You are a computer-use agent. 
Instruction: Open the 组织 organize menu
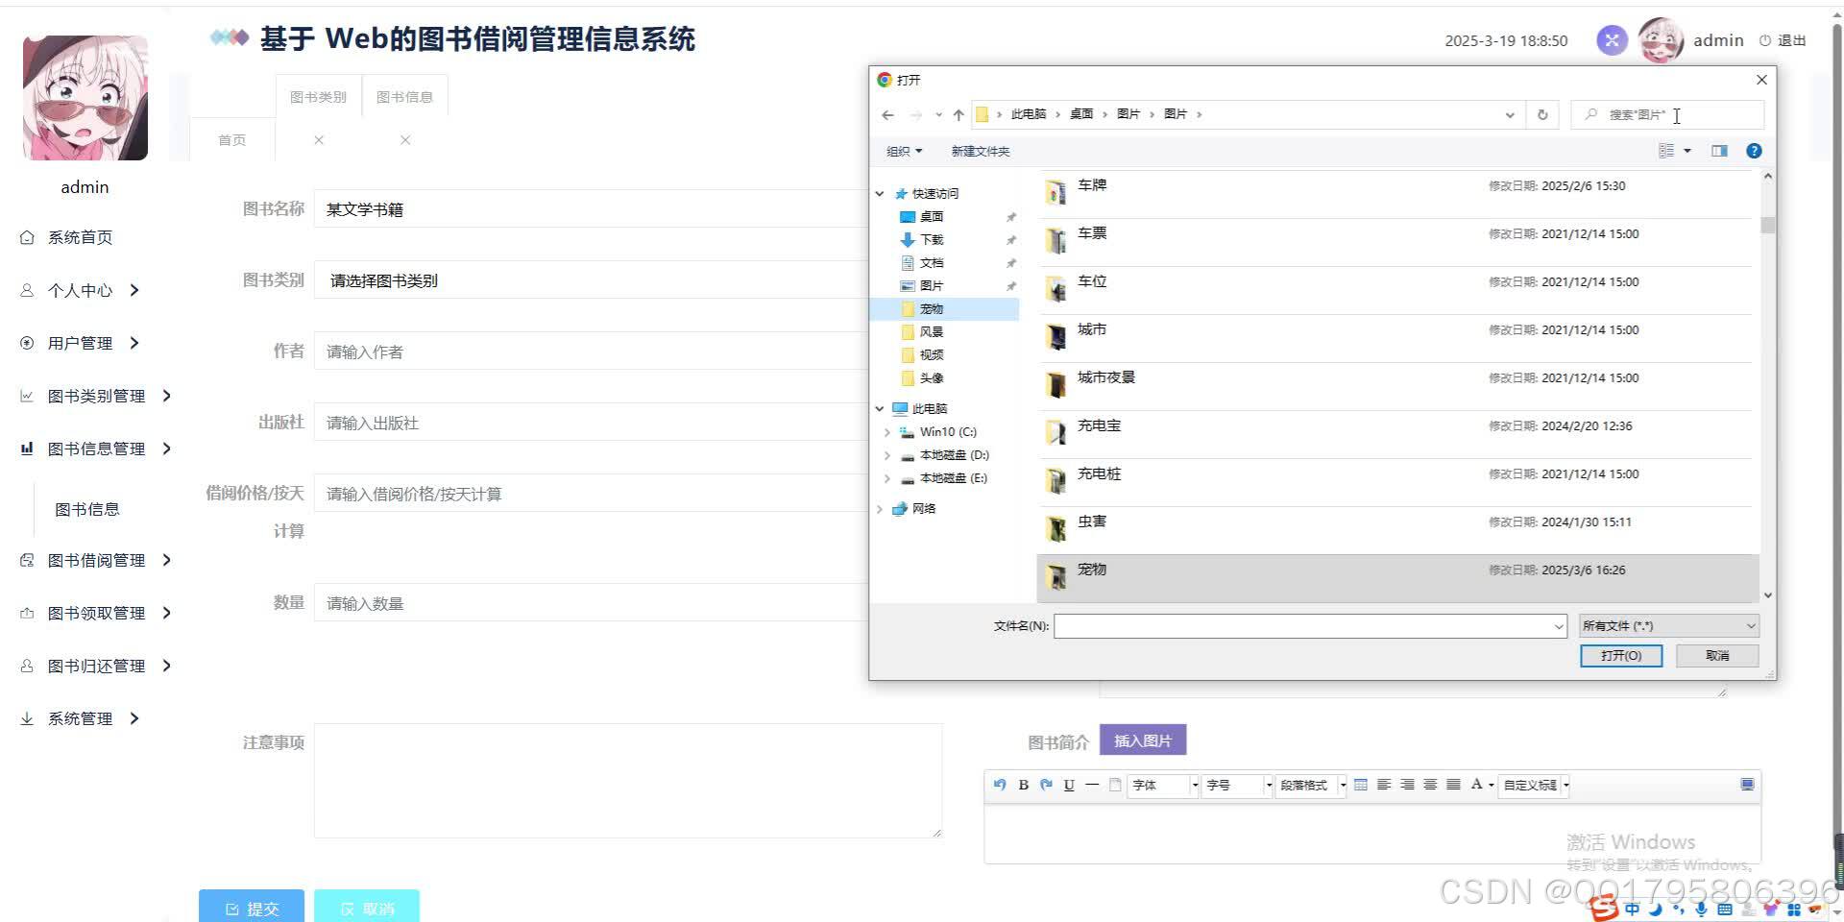tap(904, 151)
